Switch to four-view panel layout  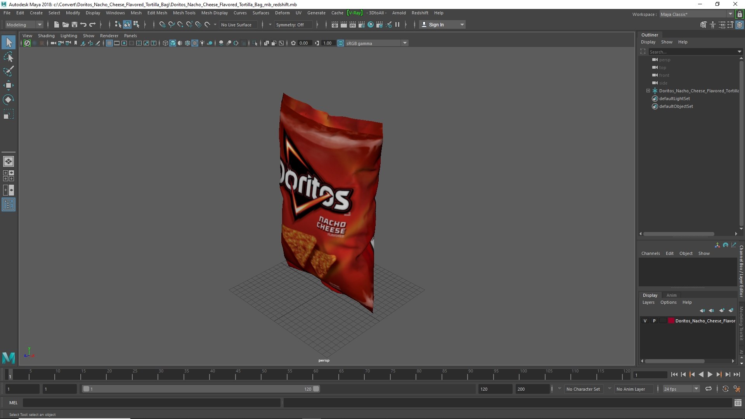(x=9, y=176)
